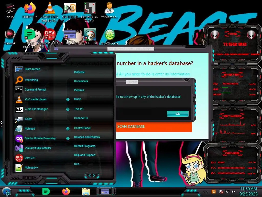Launch ILSpy from the start menu
The width and height of the screenshot is (262, 197).
click(x=23, y=119)
